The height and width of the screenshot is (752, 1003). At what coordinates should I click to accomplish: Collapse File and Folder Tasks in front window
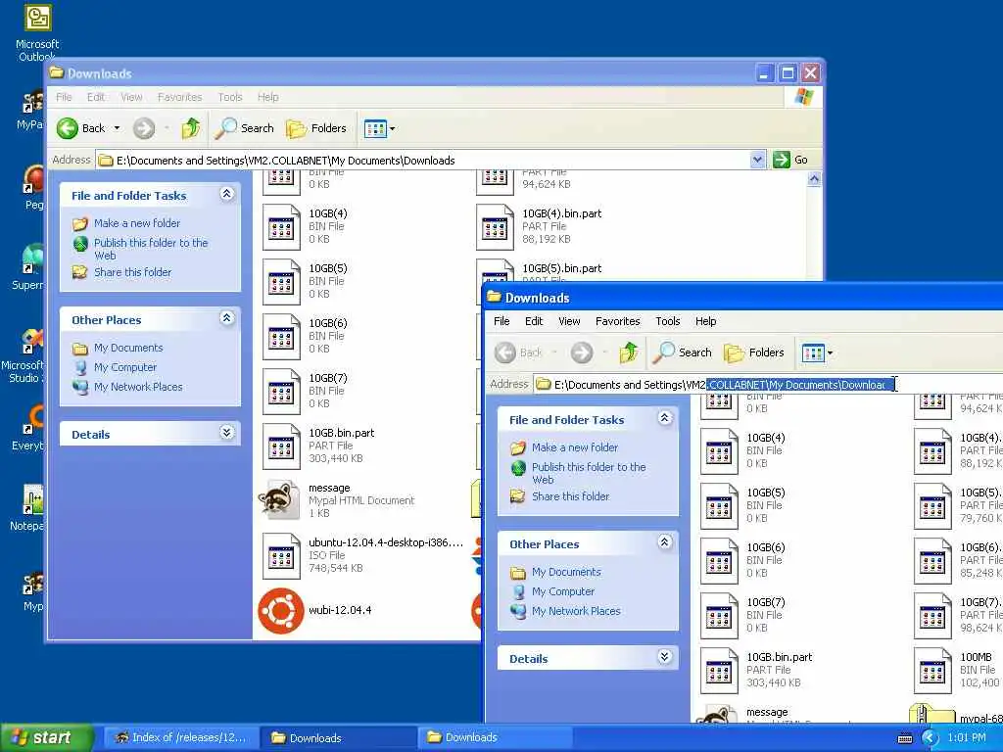665,418
